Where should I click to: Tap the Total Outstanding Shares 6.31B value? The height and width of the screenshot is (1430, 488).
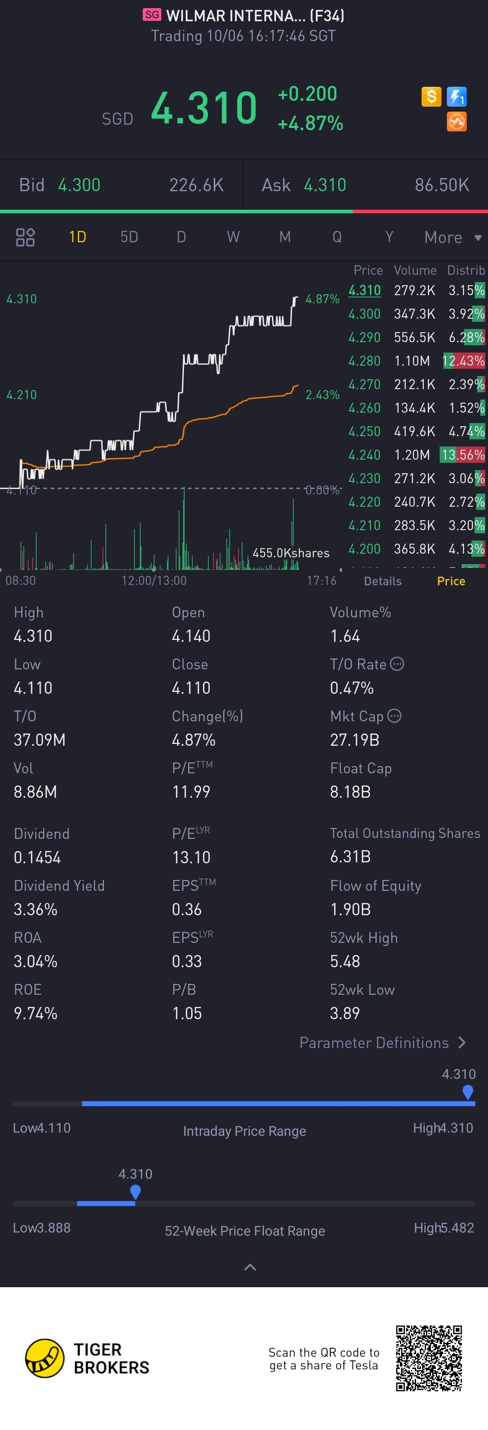pos(350,856)
